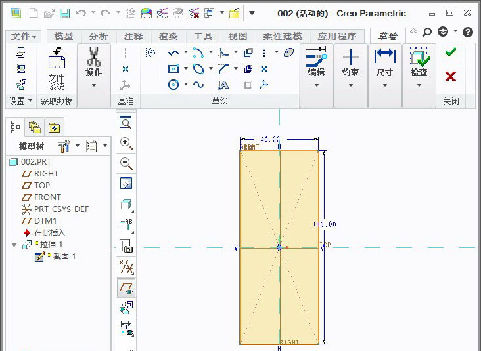The height and width of the screenshot is (351, 481).
Task: Select the text sketch tool
Action: click(223, 85)
